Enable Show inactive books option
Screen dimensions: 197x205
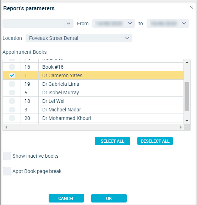coord(7,156)
